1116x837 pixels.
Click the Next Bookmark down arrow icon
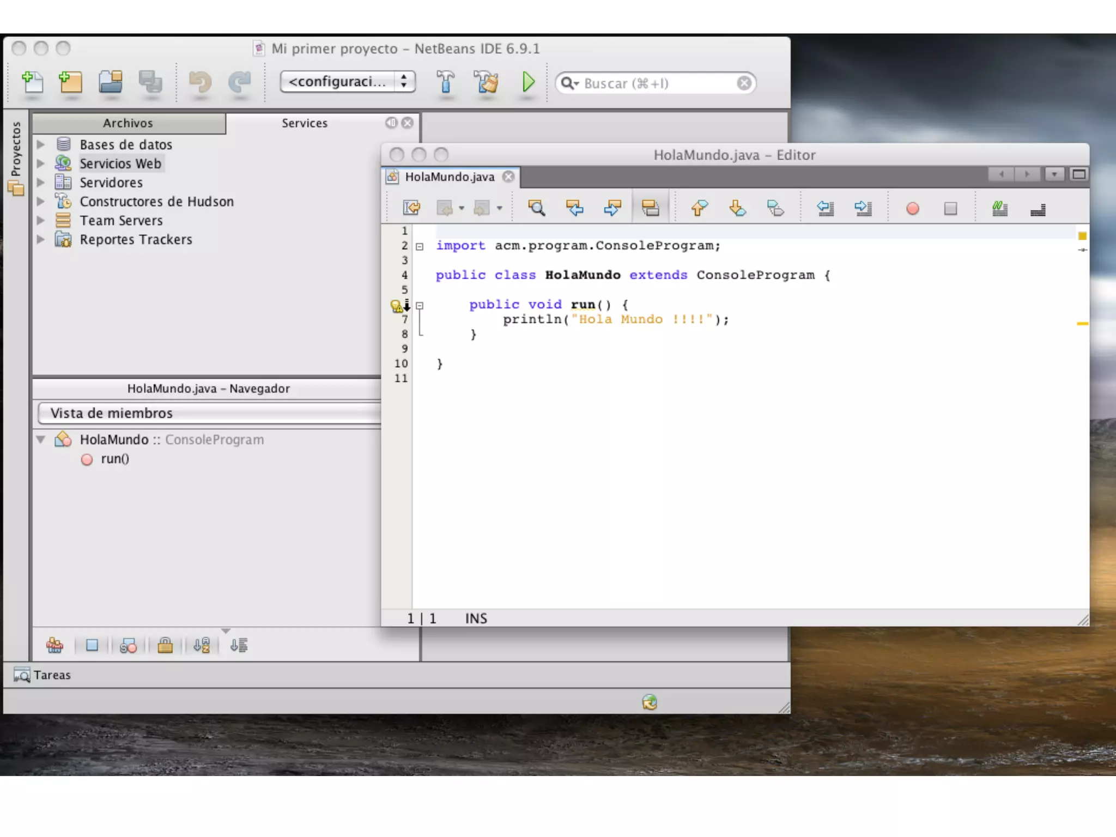[x=737, y=208]
